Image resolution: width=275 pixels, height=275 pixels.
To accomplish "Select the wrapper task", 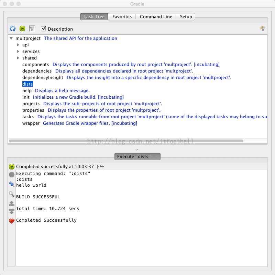I will tap(31, 123).
